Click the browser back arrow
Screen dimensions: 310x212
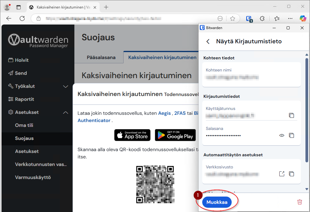[9, 18]
